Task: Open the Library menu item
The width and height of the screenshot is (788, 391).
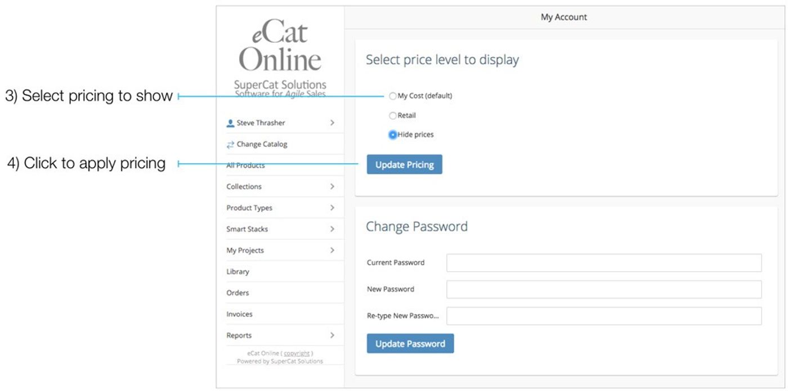Action: click(x=285, y=272)
